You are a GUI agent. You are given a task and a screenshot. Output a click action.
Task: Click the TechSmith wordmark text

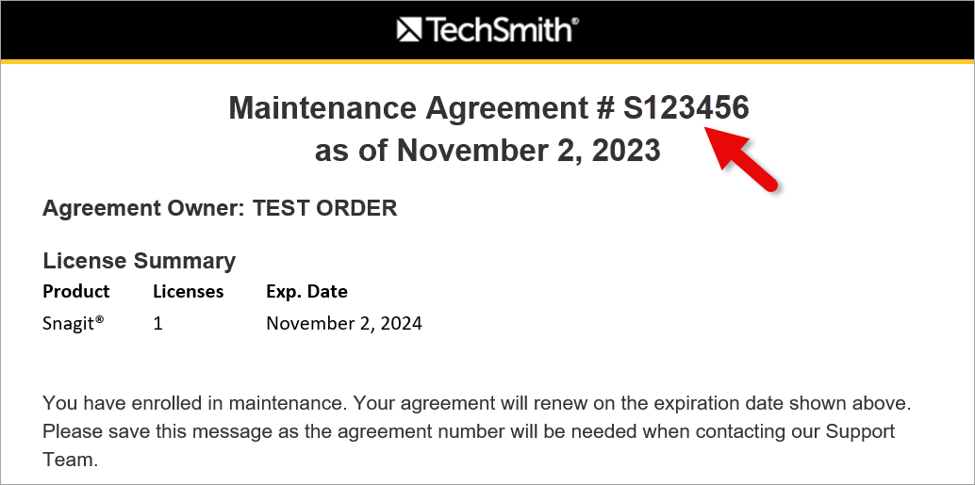click(500, 30)
